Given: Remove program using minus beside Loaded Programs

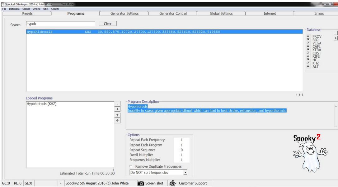Looking at the screenshot, I should point(117,104).
